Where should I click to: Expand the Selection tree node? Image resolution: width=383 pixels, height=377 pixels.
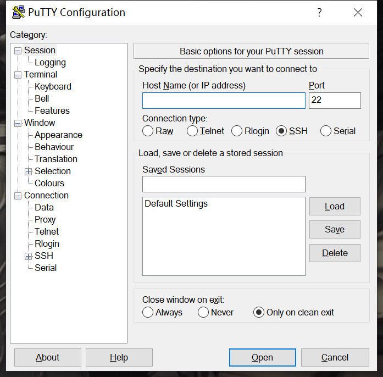(29, 172)
